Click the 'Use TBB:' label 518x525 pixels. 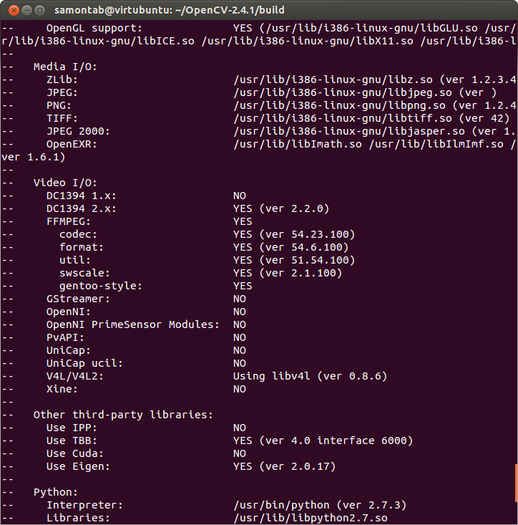[72, 440]
